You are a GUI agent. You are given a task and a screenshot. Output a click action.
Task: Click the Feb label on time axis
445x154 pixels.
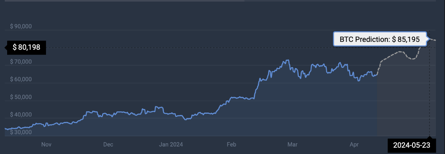[x=232, y=145]
